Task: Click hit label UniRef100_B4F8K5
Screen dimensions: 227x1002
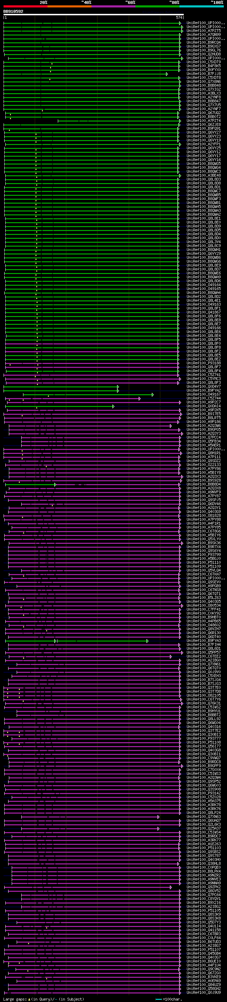Action: point(204,66)
